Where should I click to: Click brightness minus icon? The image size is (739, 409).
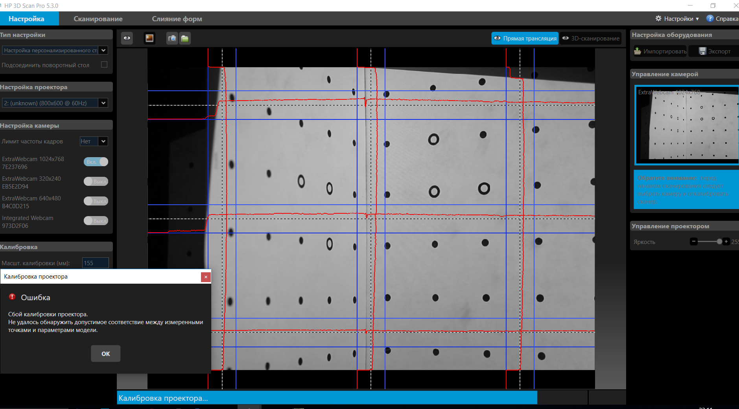[694, 242]
